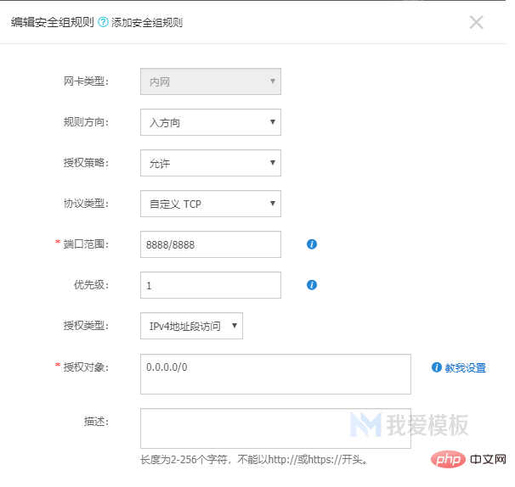Image resolution: width=515 pixels, height=487 pixels.
Task: Click inside the empty 描述 text area
Action: [275, 428]
